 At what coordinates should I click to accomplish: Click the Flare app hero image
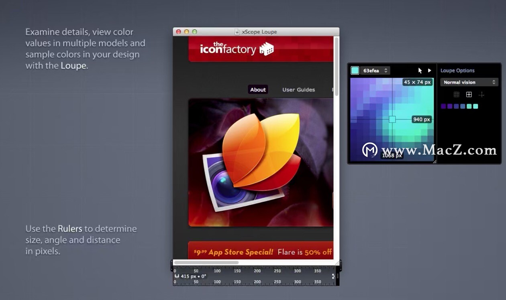pos(261,162)
